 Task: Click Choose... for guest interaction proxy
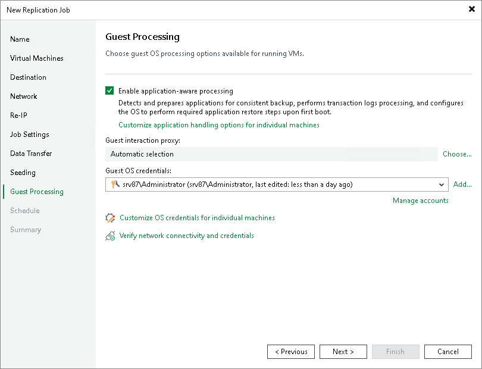coord(457,154)
